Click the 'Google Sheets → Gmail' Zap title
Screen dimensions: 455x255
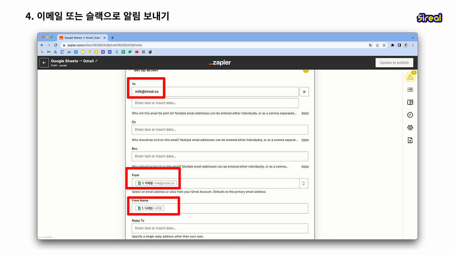(x=73, y=61)
